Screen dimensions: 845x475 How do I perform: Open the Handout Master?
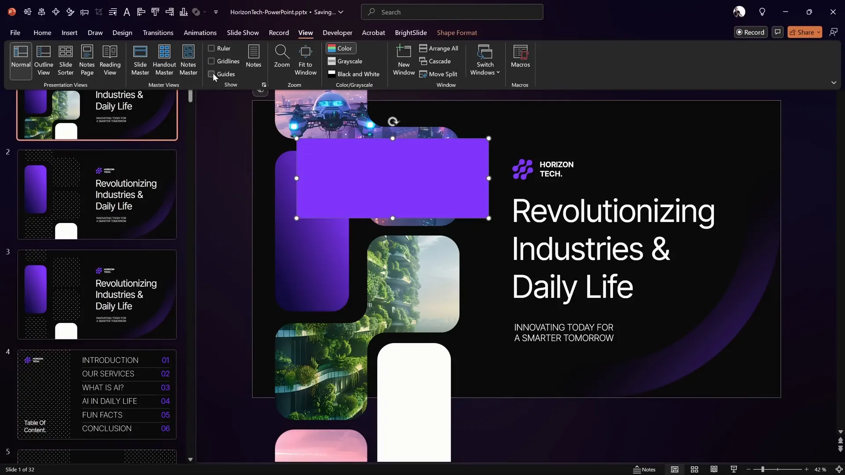[164, 60]
